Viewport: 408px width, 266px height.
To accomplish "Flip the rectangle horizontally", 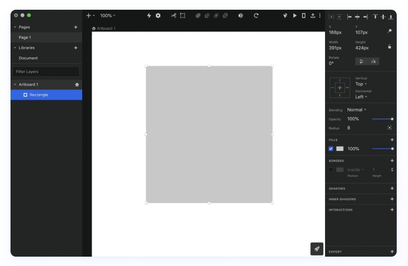I will click(373, 61).
